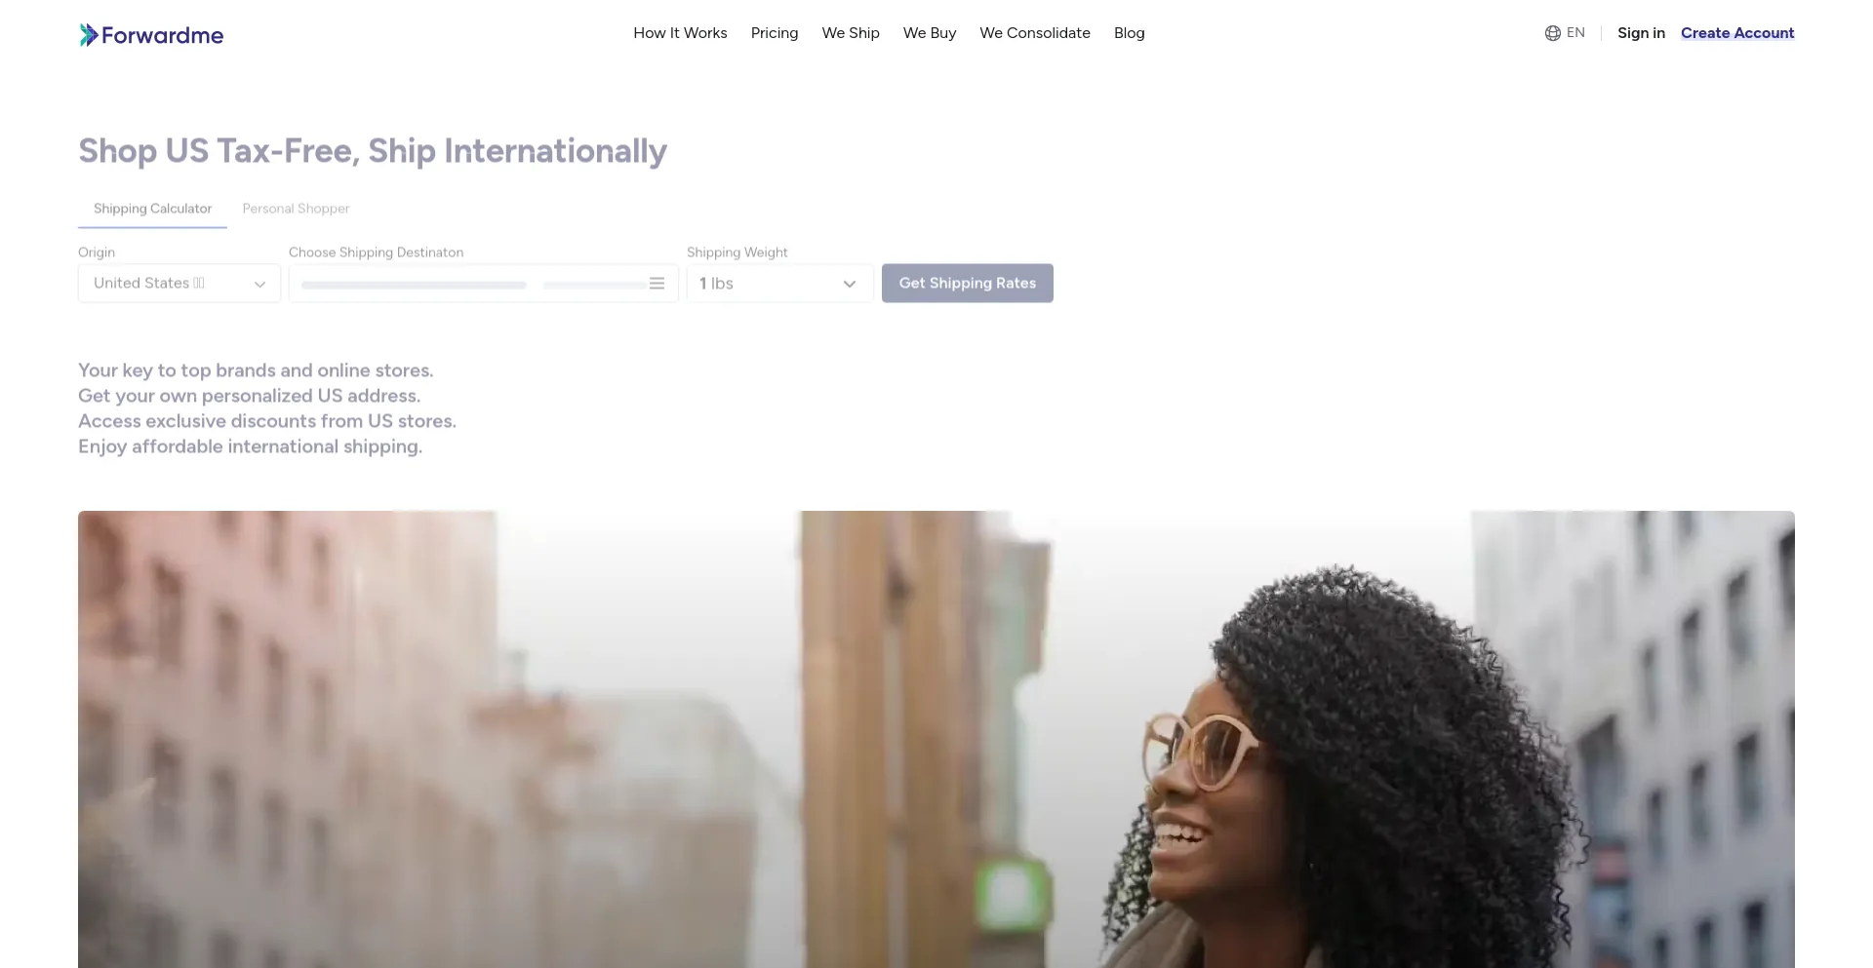Open the Shipping Weight 1 lbs dropdown
Image resolution: width=1873 pixels, height=968 pixels.
tap(780, 284)
